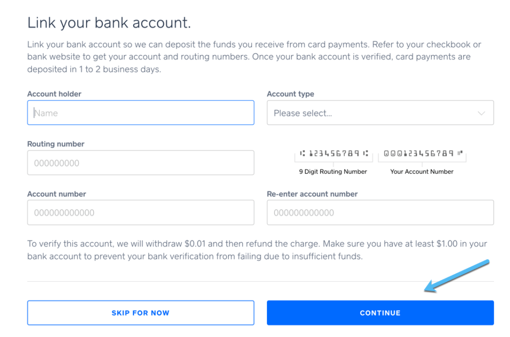Click the "9 Digit Routing Number" caption
Screen dimensions: 510x337
[333, 172]
